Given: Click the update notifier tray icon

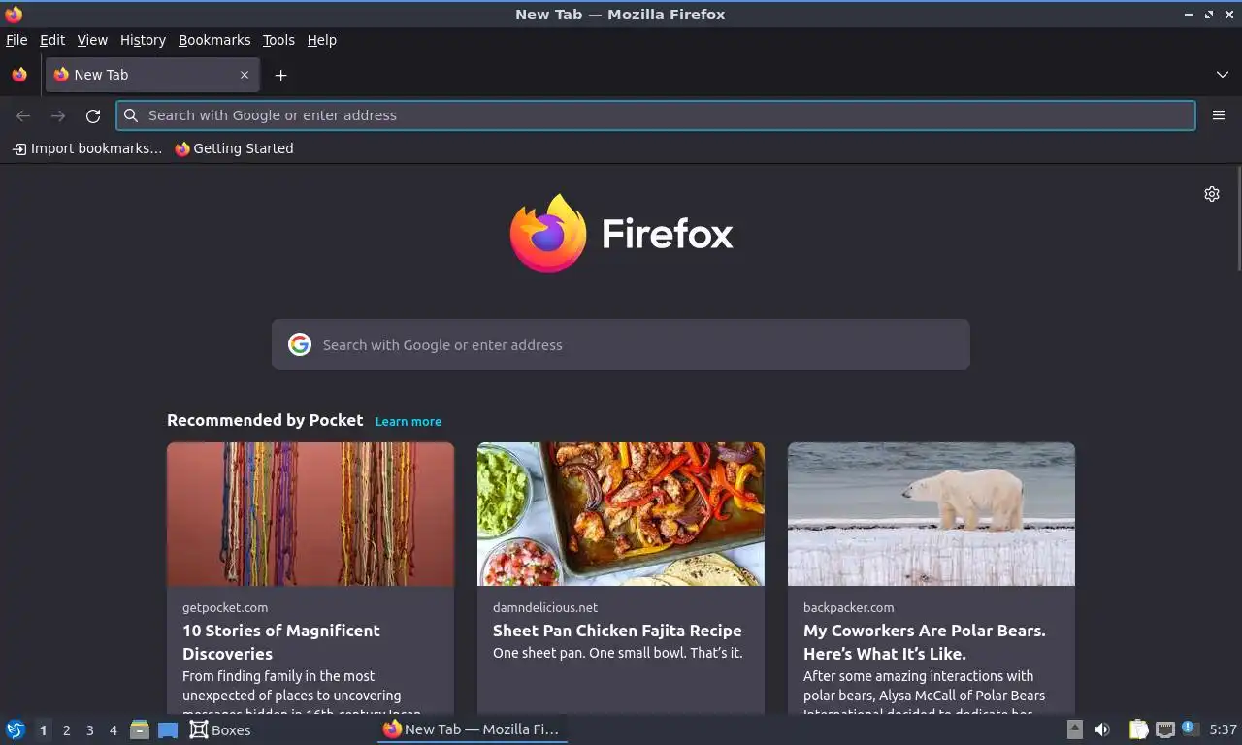Looking at the screenshot, I should click(x=1190, y=729).
